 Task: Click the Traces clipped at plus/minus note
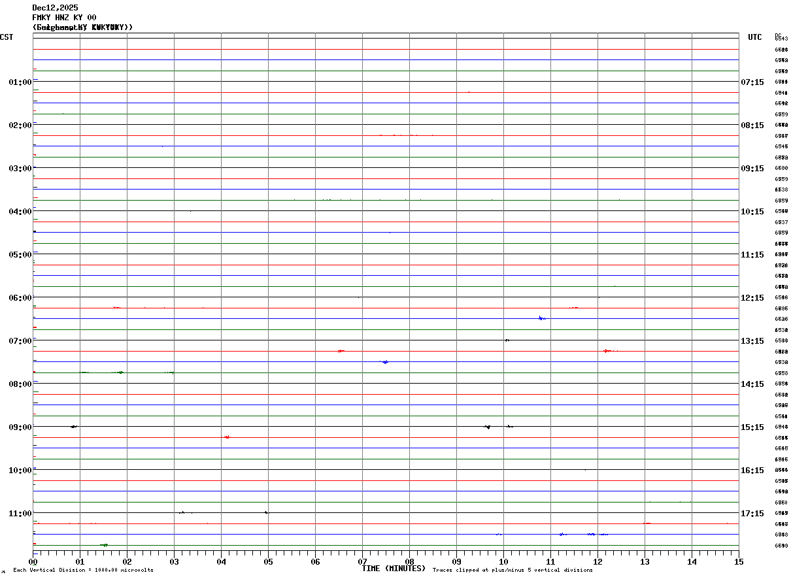click(513, 571)
